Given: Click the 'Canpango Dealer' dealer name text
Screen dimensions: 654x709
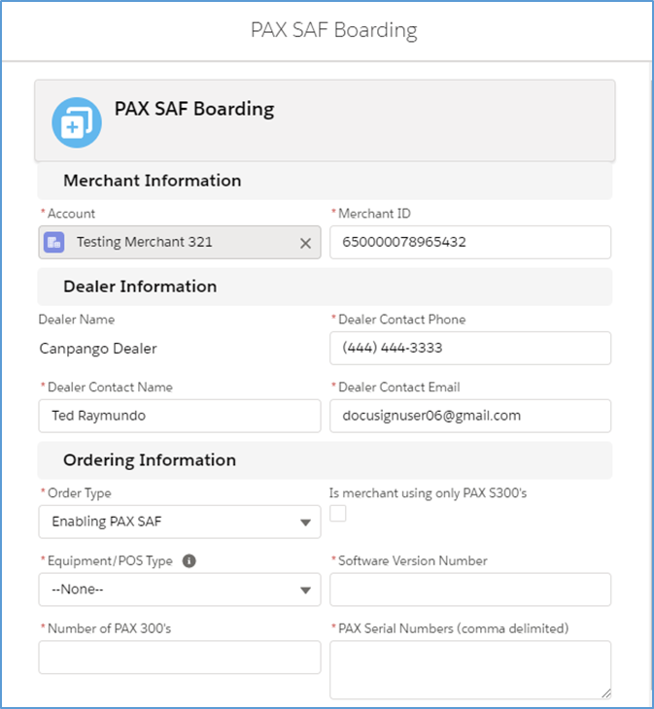Looking at the screenshot, I should coord(98,349).
